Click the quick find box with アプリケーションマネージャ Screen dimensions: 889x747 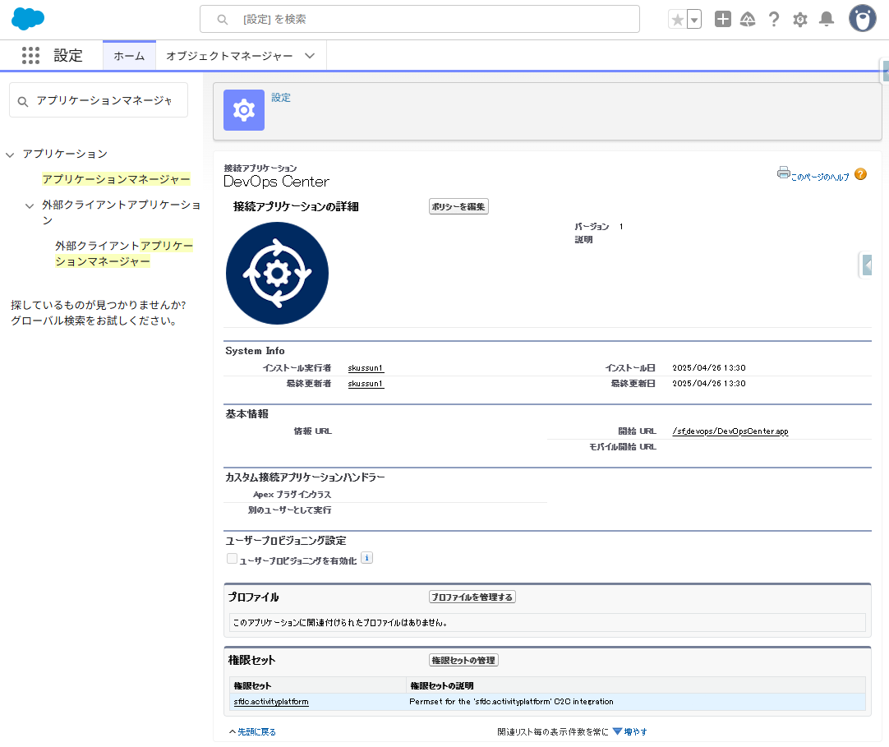click(99, 100)
